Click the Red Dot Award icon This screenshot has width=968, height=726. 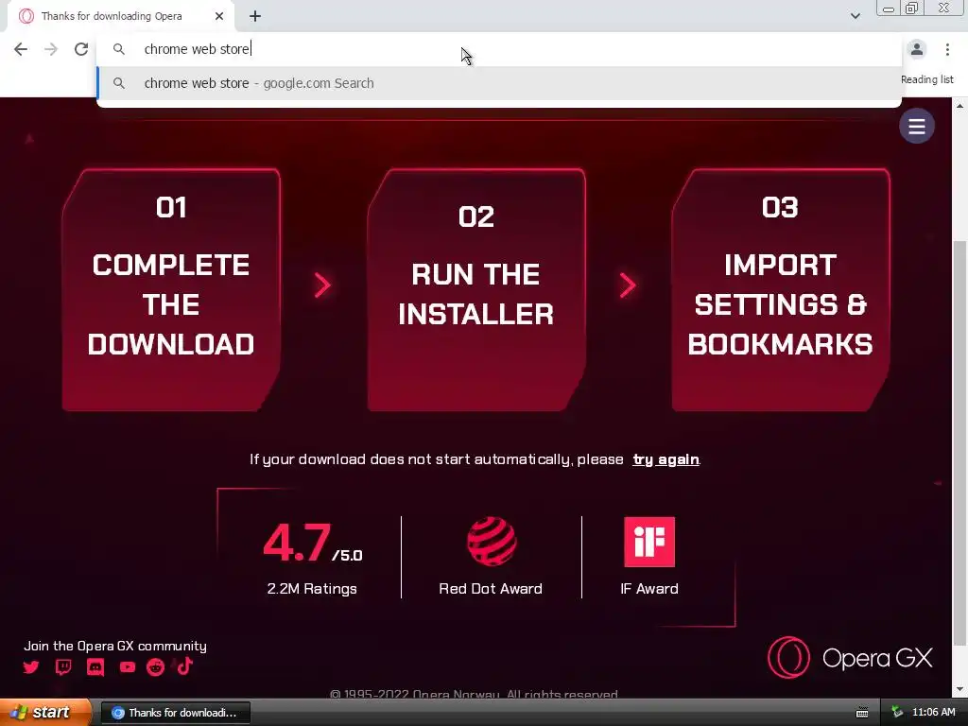tap(492, 542)
